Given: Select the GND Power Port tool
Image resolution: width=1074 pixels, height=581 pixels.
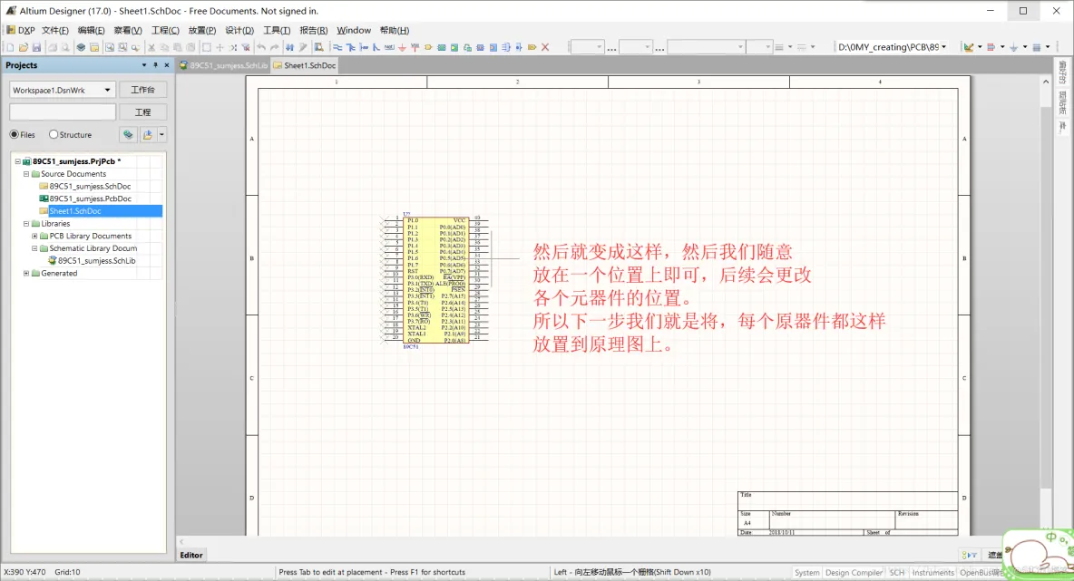Looking at the screenshot, I should 402,47.
